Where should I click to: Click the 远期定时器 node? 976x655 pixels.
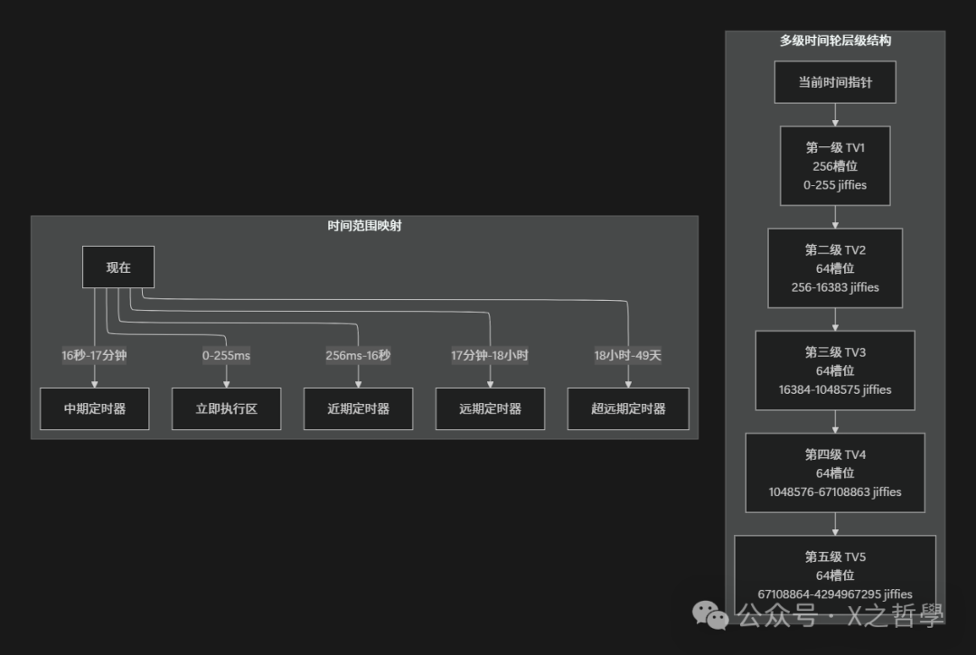click(x=491, y=408)
